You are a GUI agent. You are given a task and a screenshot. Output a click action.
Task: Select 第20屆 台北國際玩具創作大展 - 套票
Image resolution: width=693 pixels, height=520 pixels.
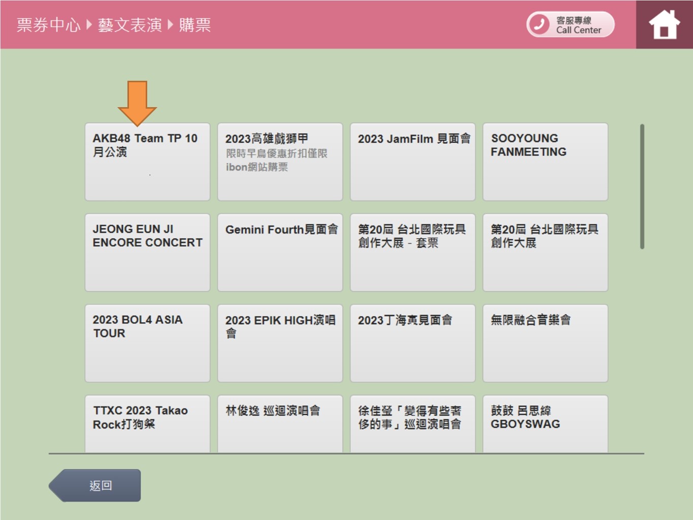tap(412, 252)
